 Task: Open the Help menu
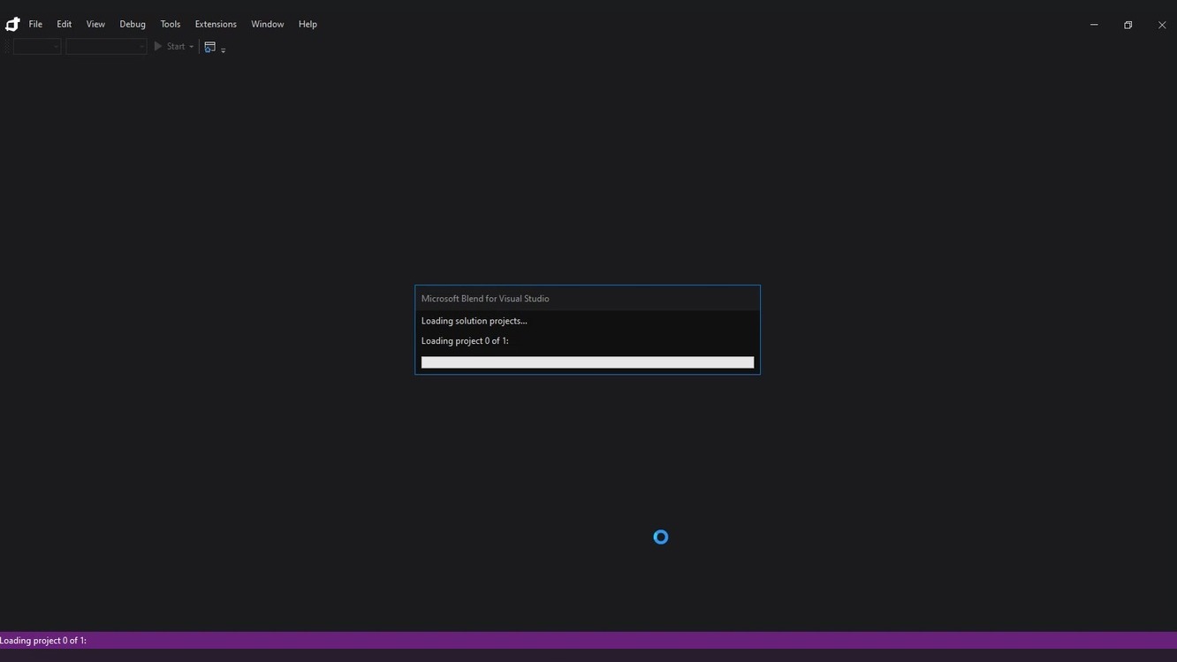point(308,24)
